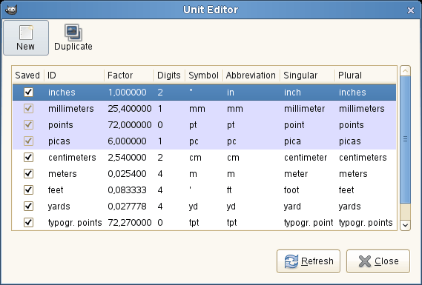
Task: Toggle Saved checkbox for millimeters
Action: [28, 109]
